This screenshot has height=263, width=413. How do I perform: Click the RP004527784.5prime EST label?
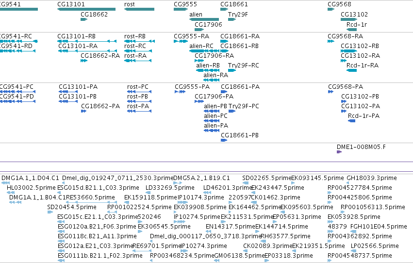360,188
